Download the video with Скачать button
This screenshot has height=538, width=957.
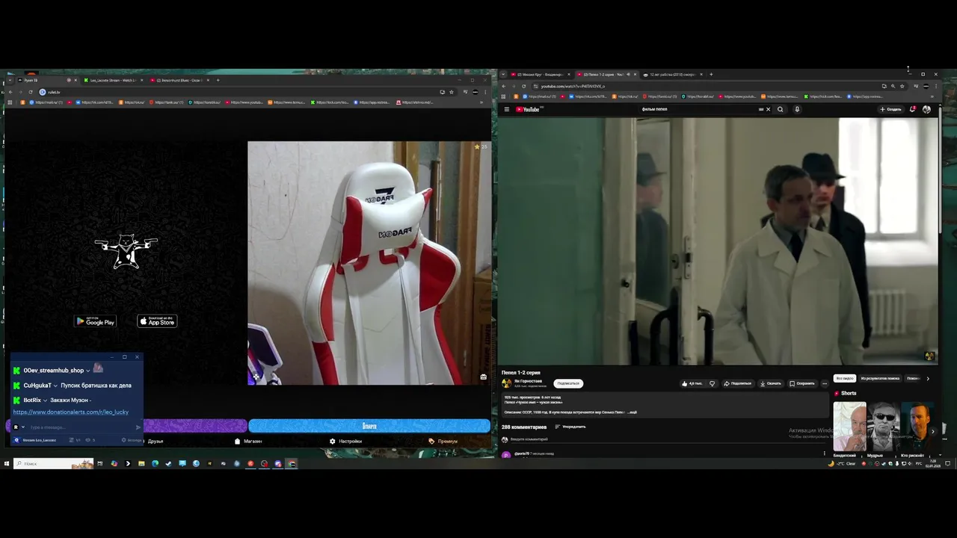point(770,383)
